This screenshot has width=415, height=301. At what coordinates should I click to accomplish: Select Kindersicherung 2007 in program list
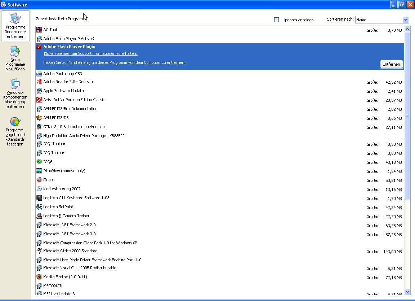[x=62, y=189]
